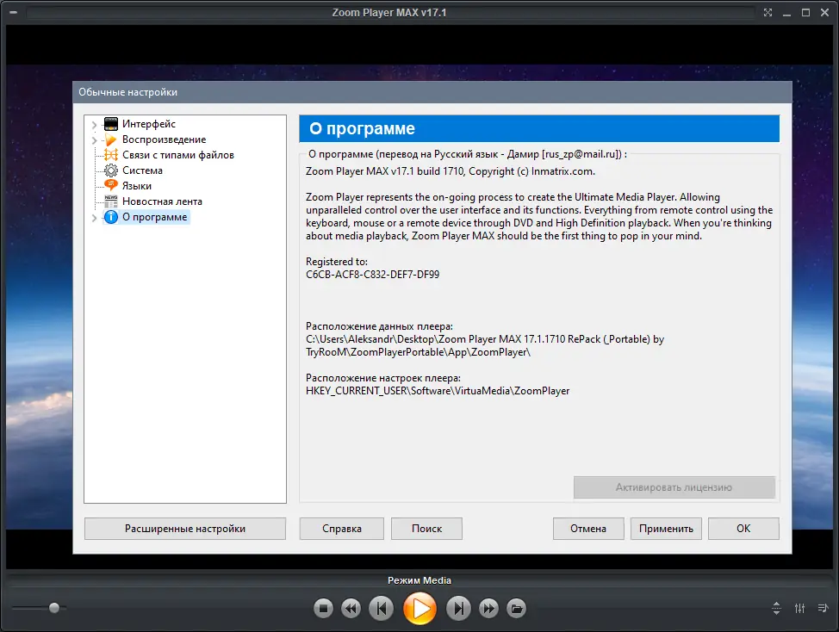Click Активировать лицензию button
This screenshot has width=839, height=632.
click(x=674, y=487)
